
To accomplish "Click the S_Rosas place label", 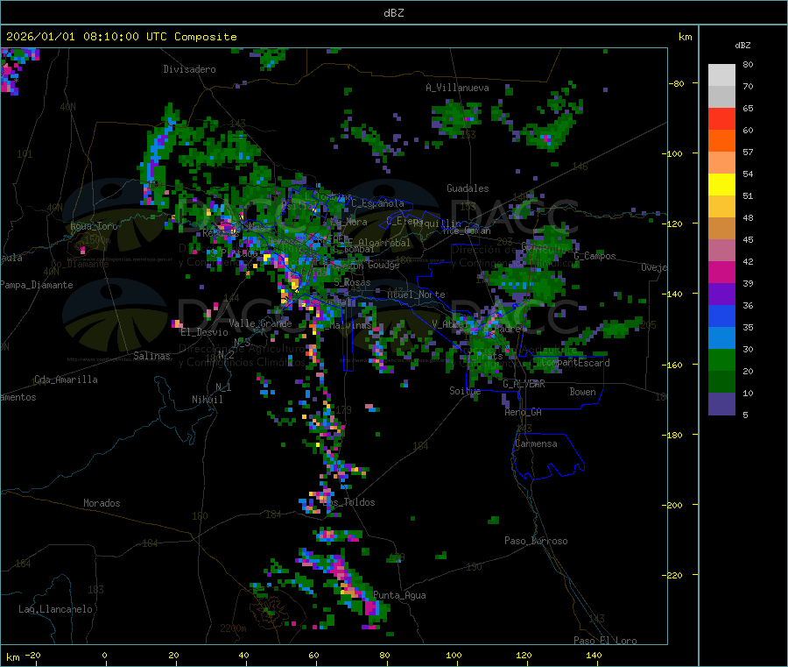I will 352,282.
